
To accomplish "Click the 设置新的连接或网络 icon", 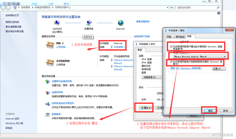I will pos(48,82).
